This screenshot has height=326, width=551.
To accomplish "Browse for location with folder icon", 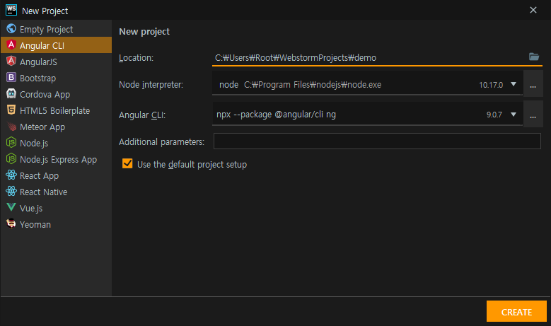I will [534, 57].
